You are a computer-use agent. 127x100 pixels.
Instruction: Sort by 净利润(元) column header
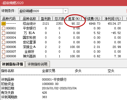112,19
